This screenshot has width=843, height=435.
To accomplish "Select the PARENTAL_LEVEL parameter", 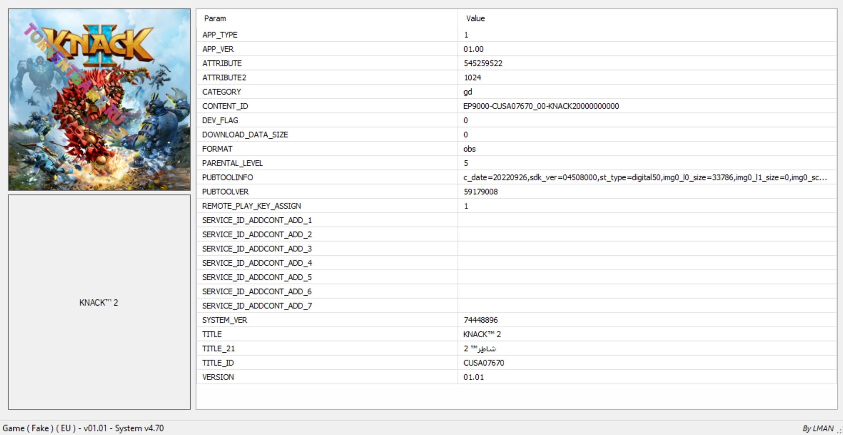I will 232,163.
